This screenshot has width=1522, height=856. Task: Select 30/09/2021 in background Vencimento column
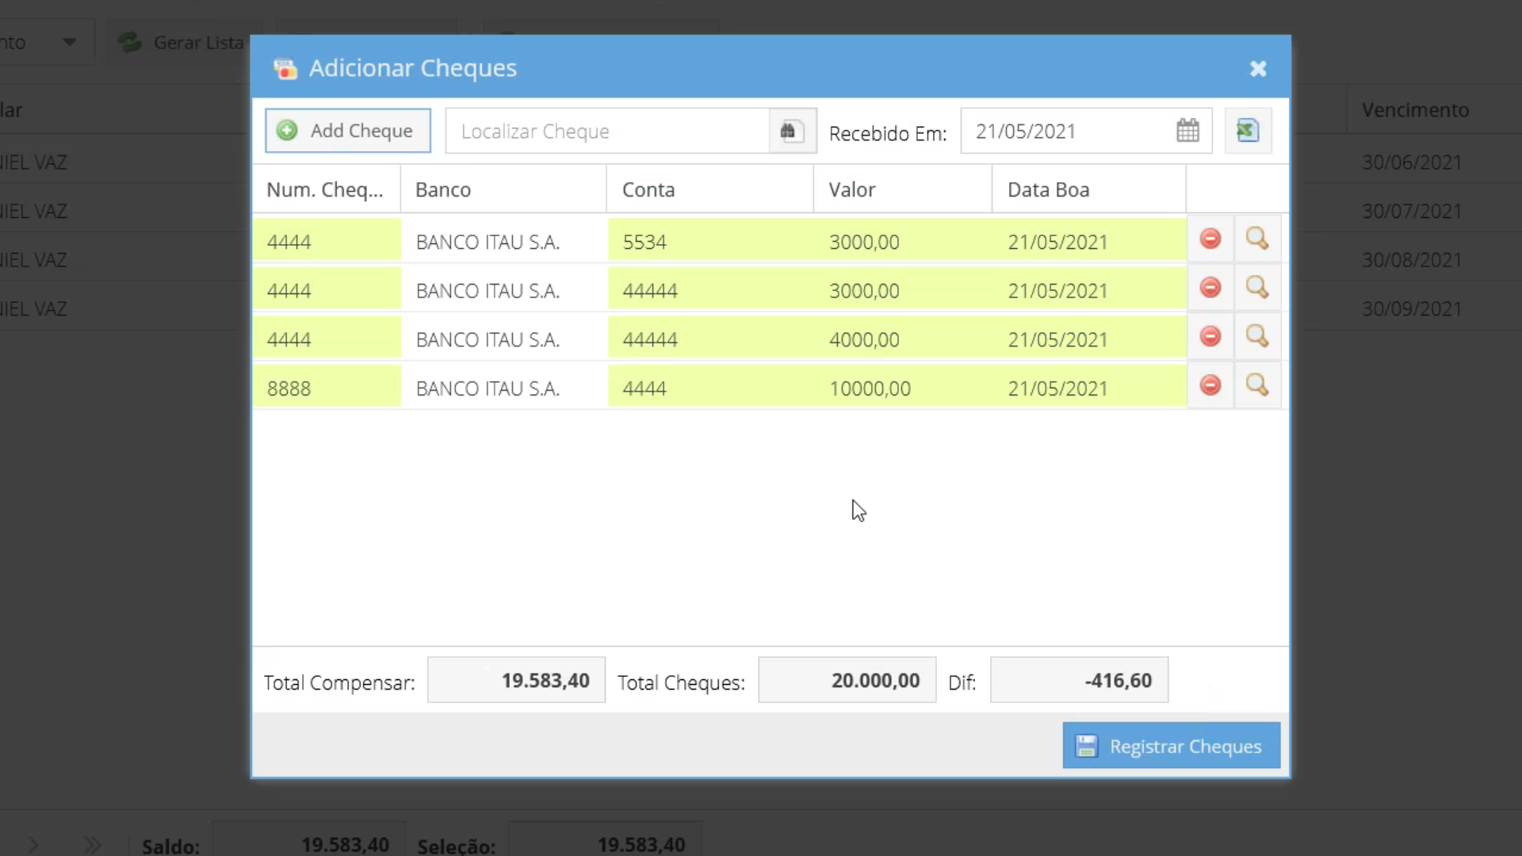pyautogui.click(x=1411, y=308)
